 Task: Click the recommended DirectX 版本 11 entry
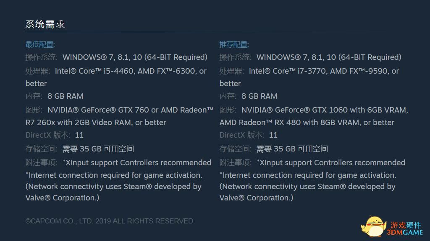tap(249, 135)
